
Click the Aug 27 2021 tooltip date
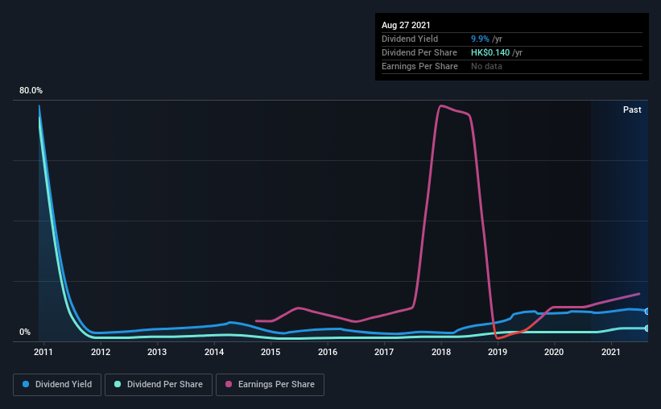tap(406, 25)
